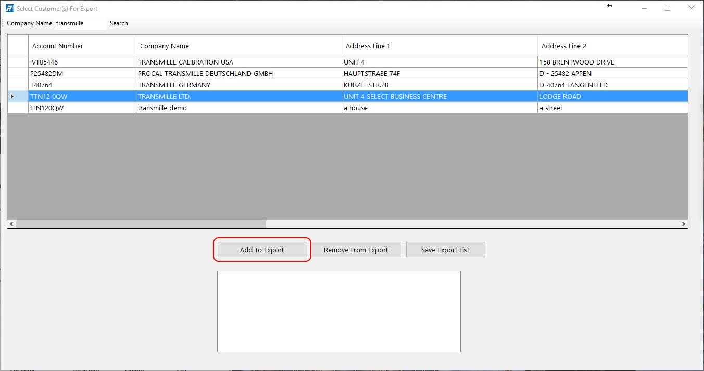Image resolution: width=704 pixels, height=371 pixels.
Task: Select account number tTN120QW cell
Action: (x=82, y=108)
